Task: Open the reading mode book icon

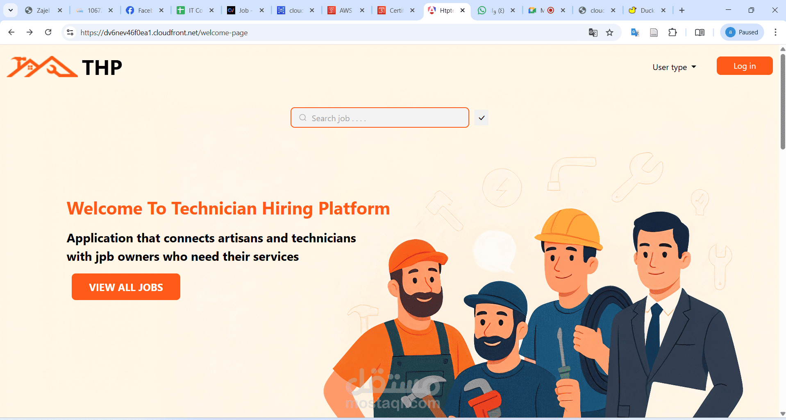Action: click(x=700, y=32)
